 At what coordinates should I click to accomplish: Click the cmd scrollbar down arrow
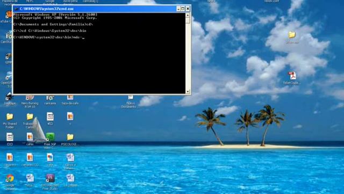[188, 92]
